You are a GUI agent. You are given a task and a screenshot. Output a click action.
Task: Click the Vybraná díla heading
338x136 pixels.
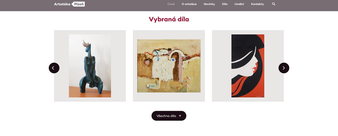tap(169, 19)
